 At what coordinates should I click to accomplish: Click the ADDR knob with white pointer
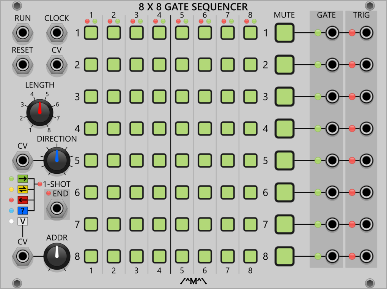tap(57, 256)
